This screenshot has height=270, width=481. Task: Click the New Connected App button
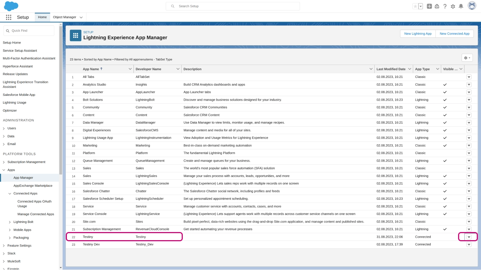tap(454, 34)
